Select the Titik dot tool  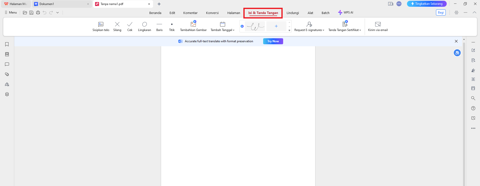(172, 26)
